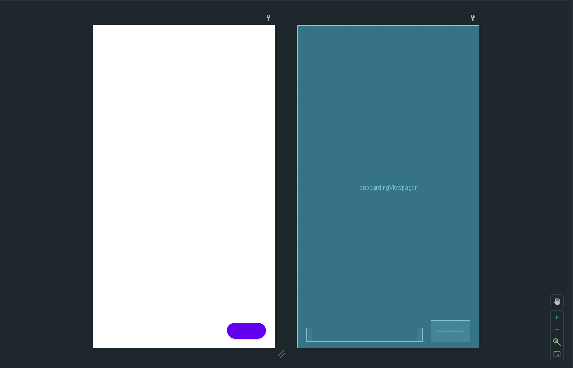Image resolution: width=573 pixels, height=368 pixels.
Task: Click the zoom in icon
Action: (557, 317)
